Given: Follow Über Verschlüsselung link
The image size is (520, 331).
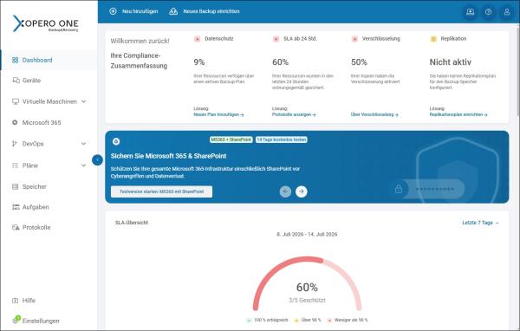Looking at the screenshot, I should pos(374,114).
